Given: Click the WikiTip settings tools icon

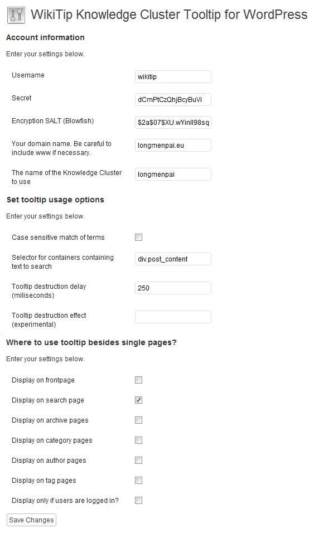Looking at the screenshot, I should [16, 14].
